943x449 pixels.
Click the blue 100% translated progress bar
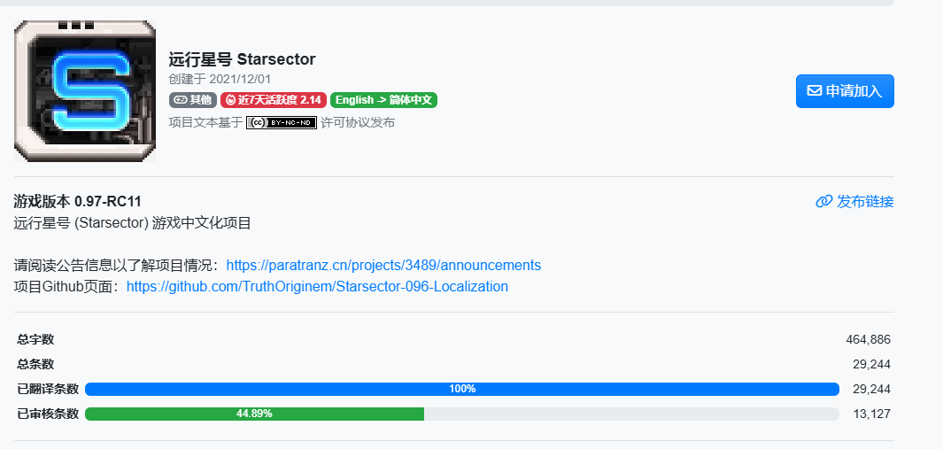tap(461, 389)
